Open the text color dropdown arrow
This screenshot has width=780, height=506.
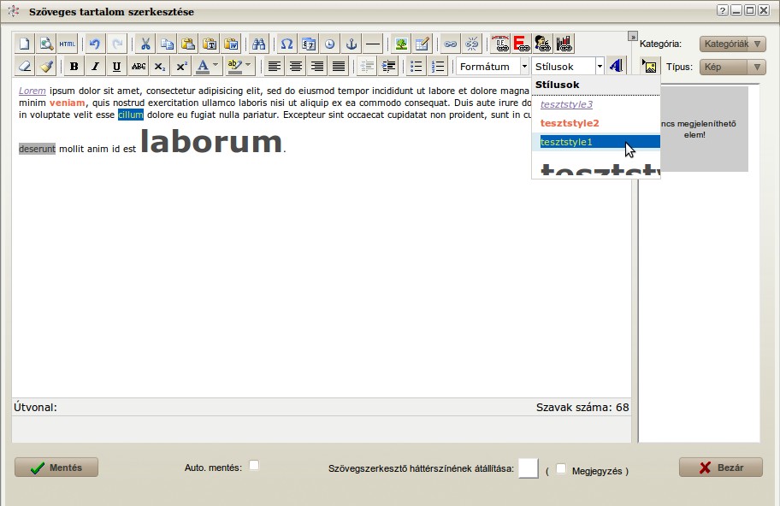216,67
